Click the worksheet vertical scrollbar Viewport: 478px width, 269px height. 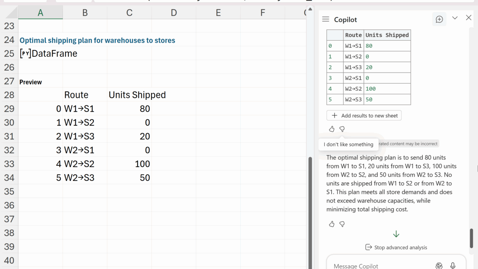(x=310, y=209)
